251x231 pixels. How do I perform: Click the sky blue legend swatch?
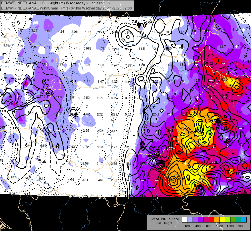pos(244,220)
